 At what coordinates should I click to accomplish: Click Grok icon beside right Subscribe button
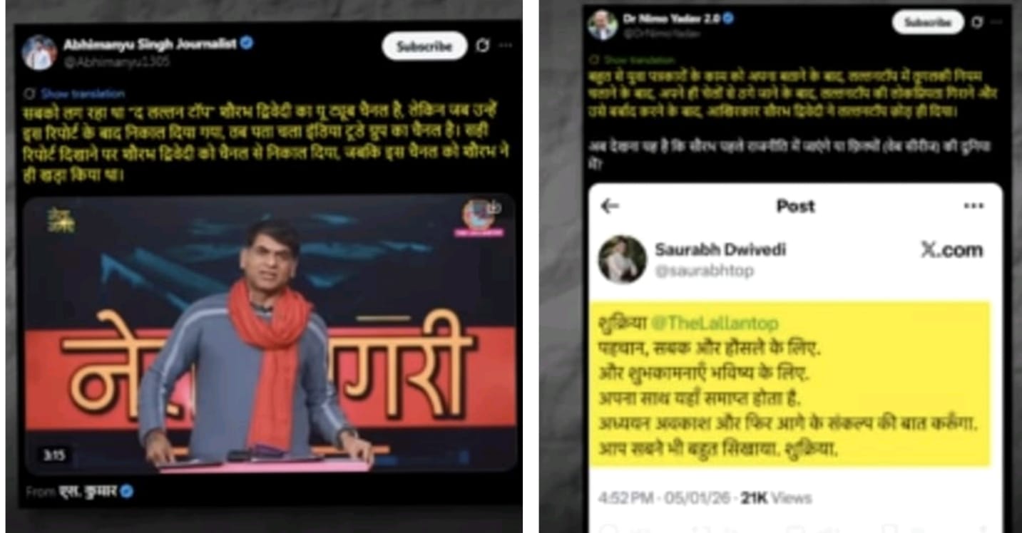977,22
